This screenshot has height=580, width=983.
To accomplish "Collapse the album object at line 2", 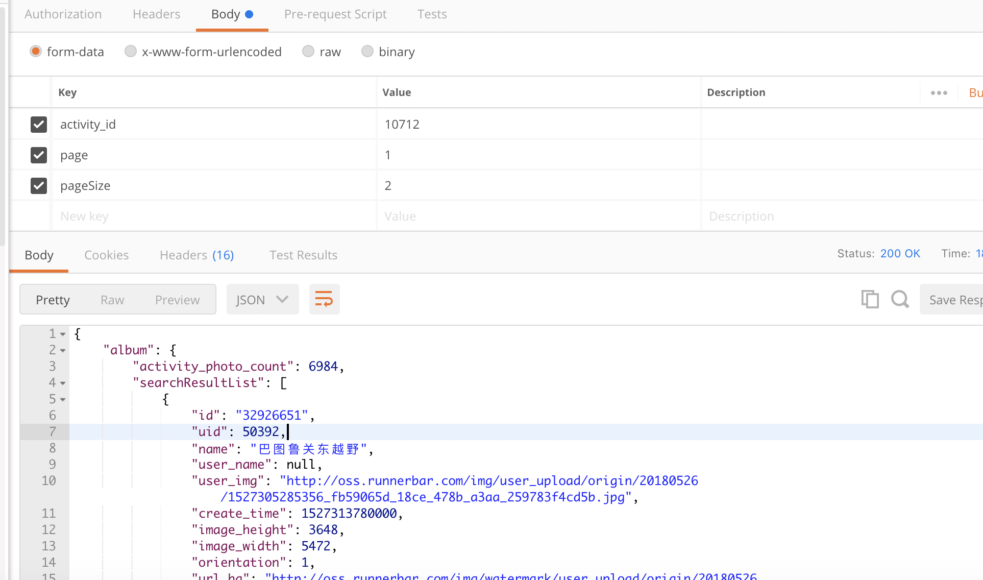I will point(63,351).
